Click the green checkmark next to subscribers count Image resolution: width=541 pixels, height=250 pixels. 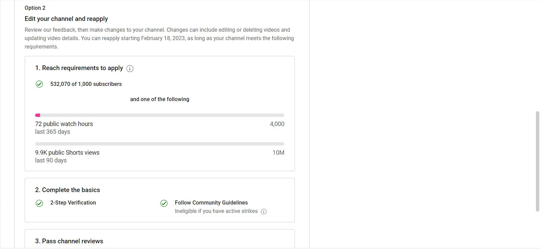[39, 84]
